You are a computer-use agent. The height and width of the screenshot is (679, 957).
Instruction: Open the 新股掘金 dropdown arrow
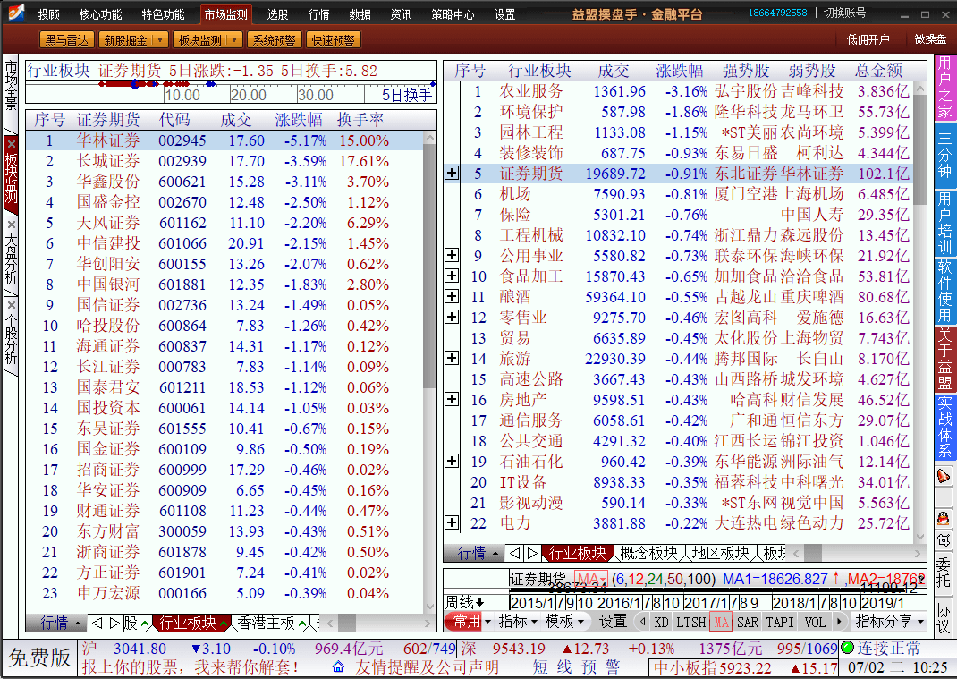[160, 39]
